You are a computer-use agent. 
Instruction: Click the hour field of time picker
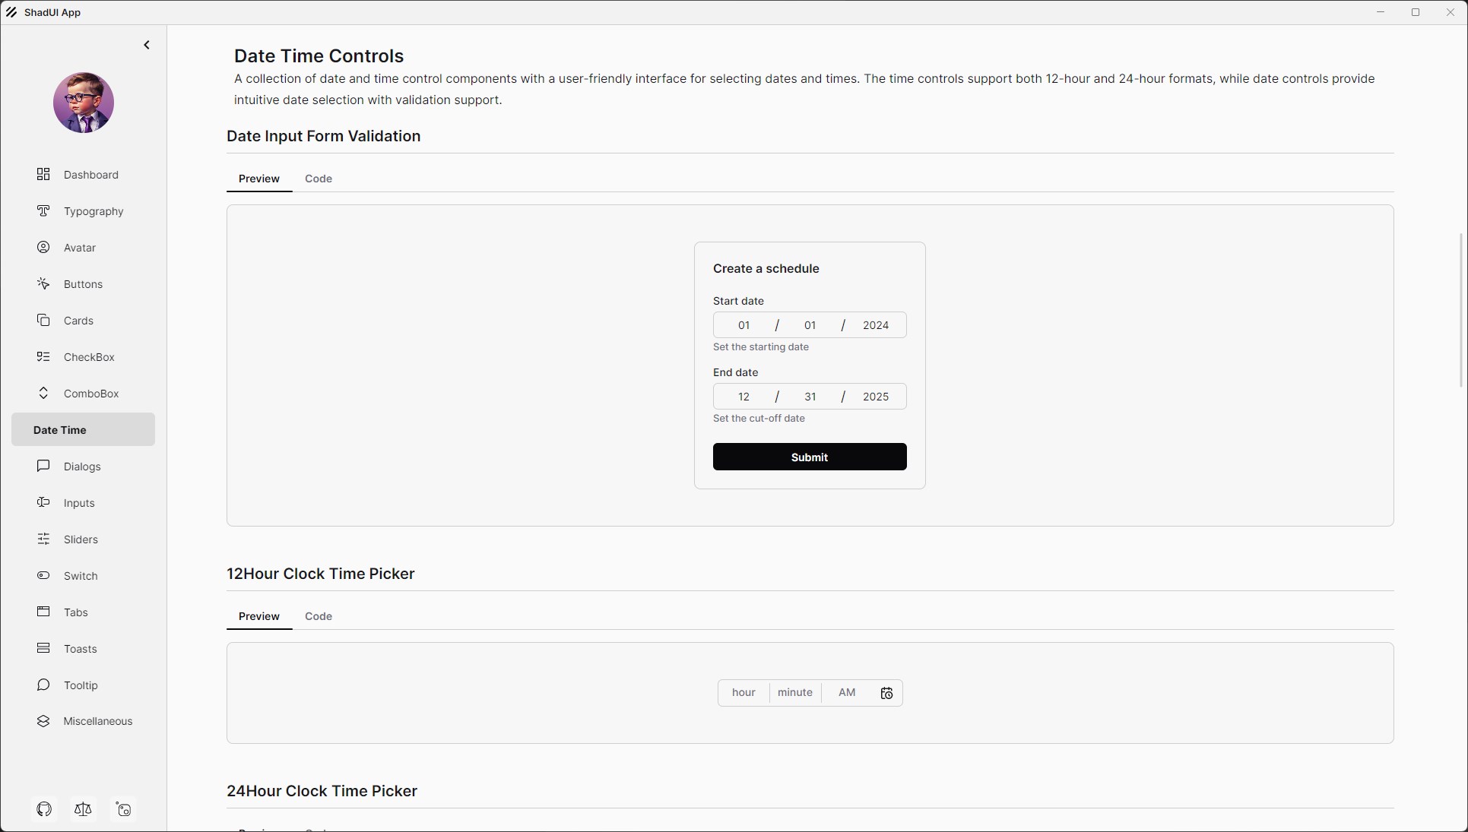coord(744,693)
